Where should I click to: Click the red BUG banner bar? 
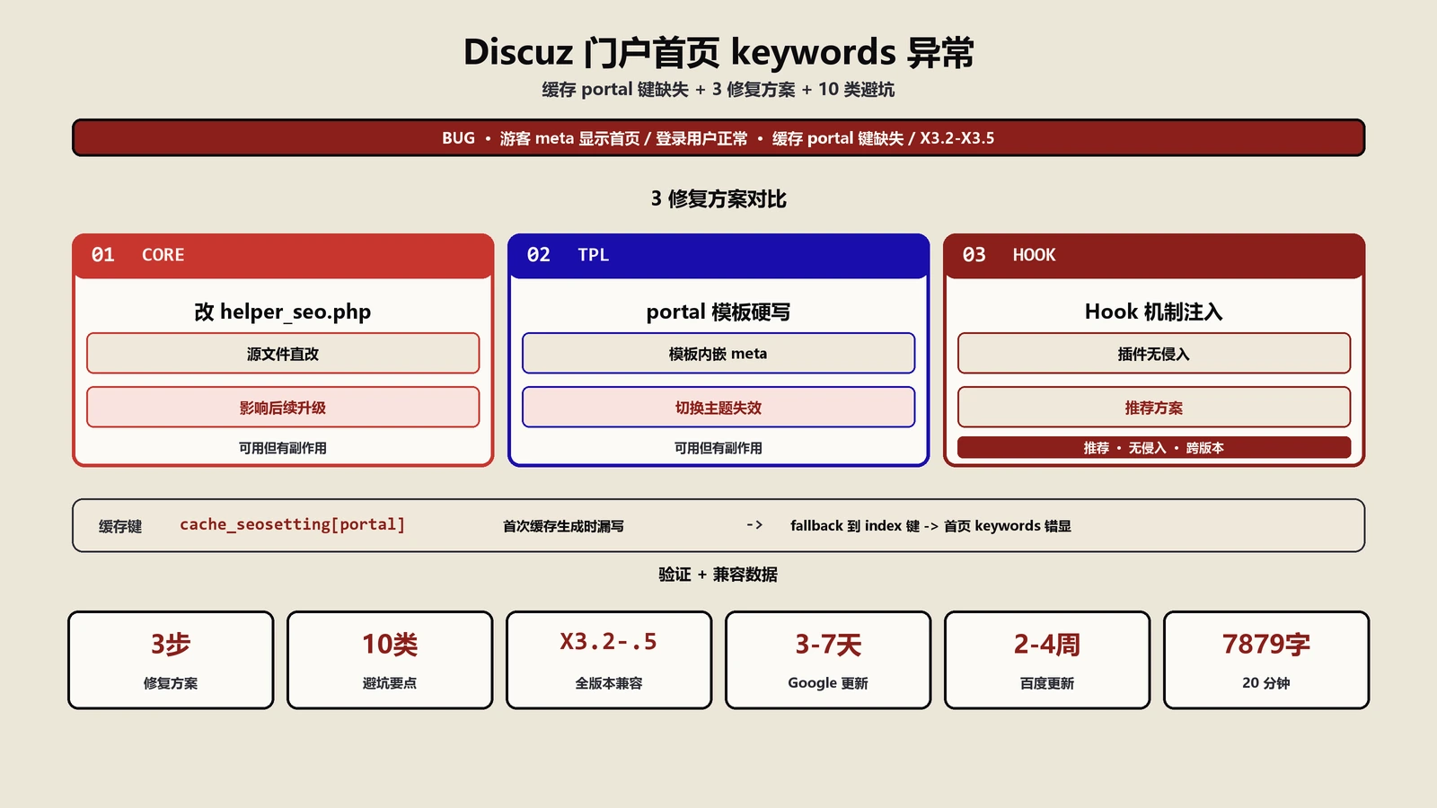tap(718, 137)
